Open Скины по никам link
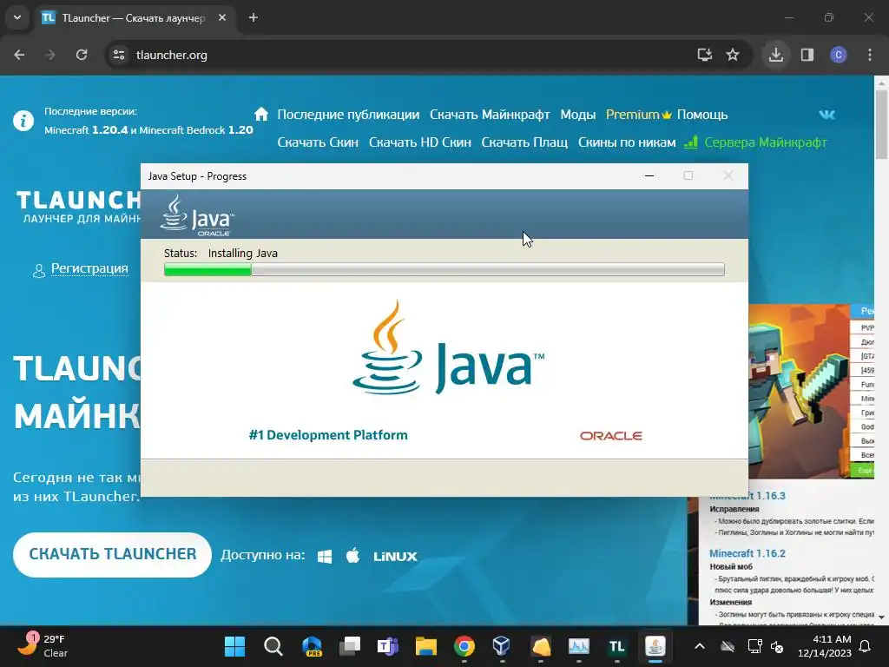Image resolution: width=889 pixels, height=667 pixels. click(627, 142)
